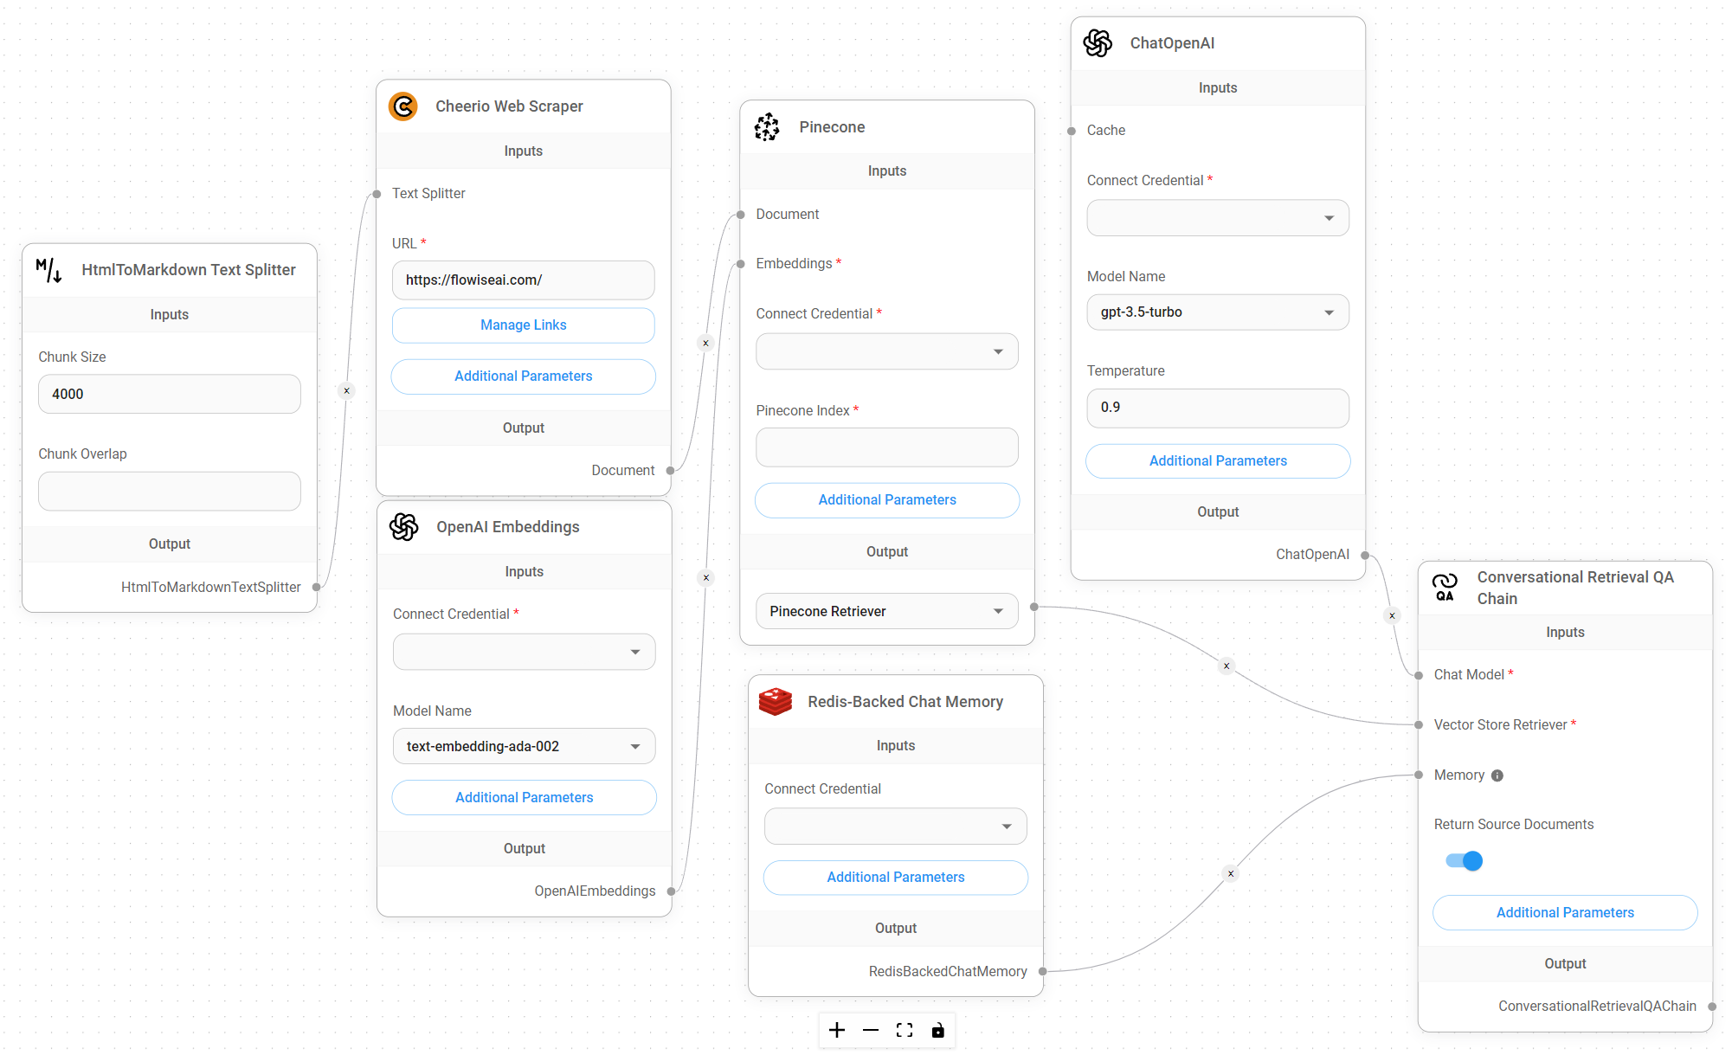1732x1055 pixels.
Task: Click the fit view icon
Action: point(905,1030)
